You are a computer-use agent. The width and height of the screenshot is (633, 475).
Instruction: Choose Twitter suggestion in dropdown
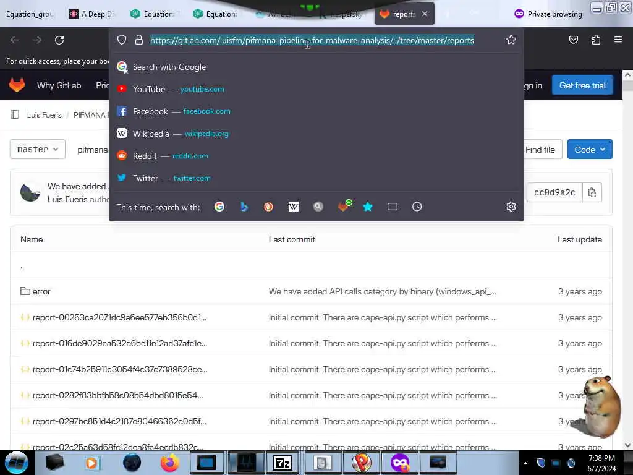tap(316, 178)
